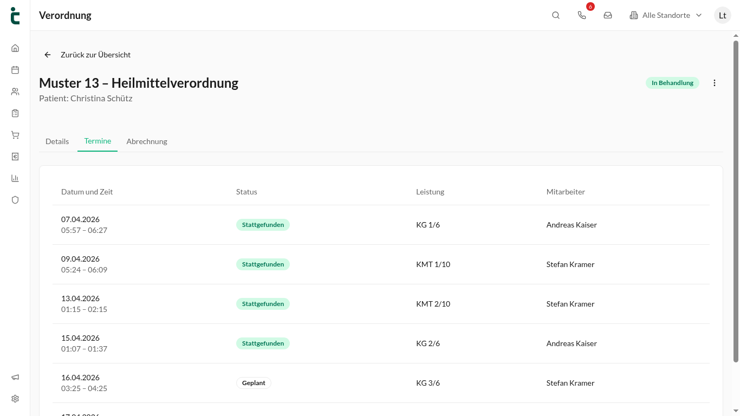This screenshot has height=416, width=740.
Task: Click the red notification badge 6
Action: [x=590, y=6]
